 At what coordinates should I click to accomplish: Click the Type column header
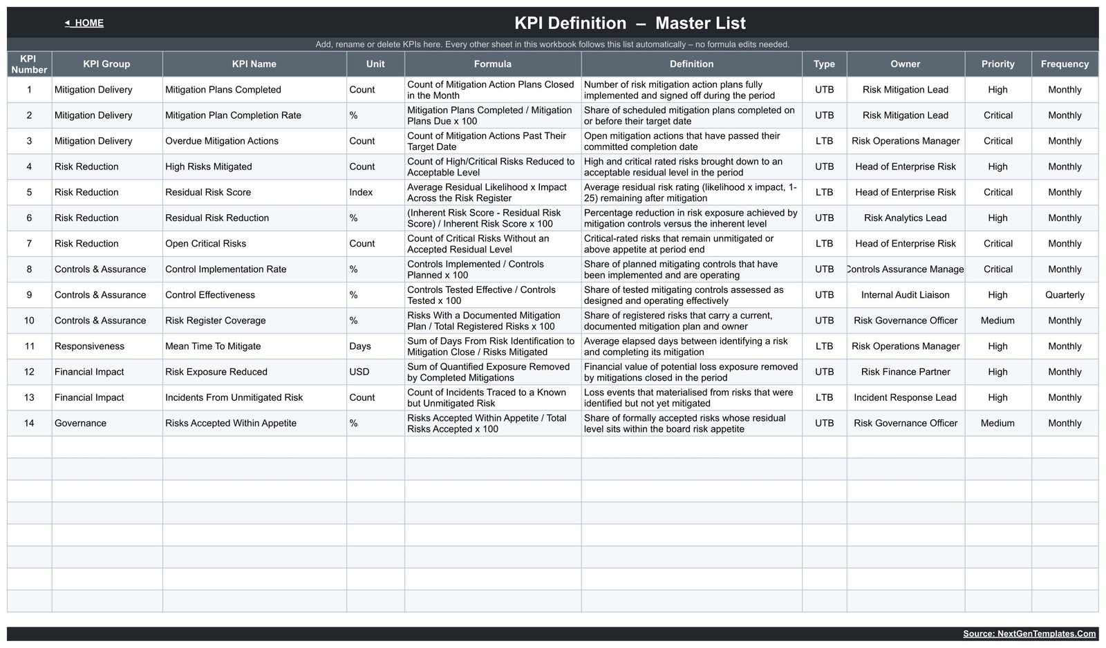point(824,64)
